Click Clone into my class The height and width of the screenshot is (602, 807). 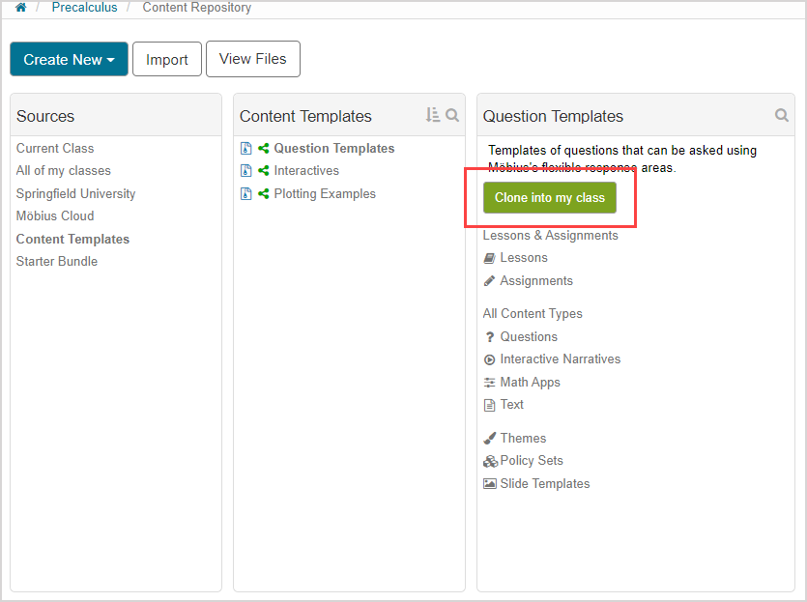tap(549, 197)
